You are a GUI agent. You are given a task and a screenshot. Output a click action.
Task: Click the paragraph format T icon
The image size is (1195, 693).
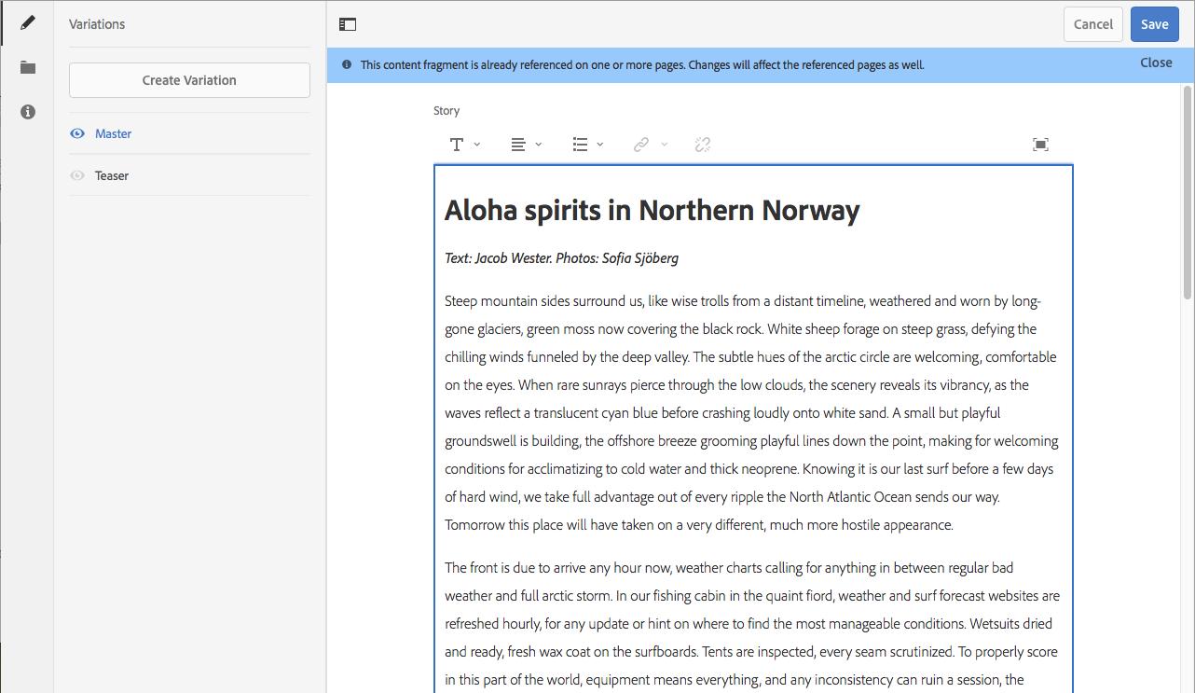click(457, 145)
